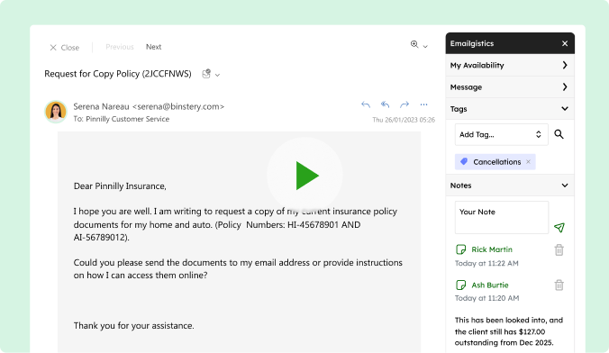
Task: Click the Reply arrow icon
Action: point(366,104)
